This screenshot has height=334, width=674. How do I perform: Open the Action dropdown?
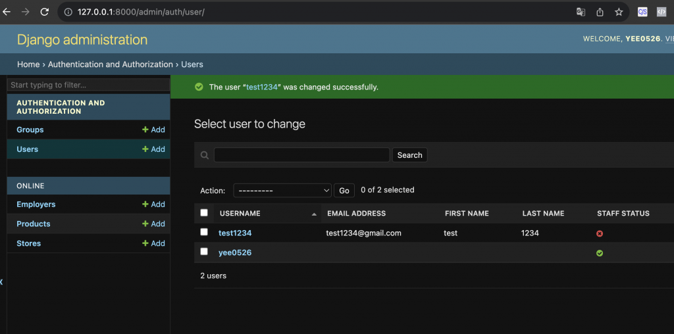[x=282, y=190]
